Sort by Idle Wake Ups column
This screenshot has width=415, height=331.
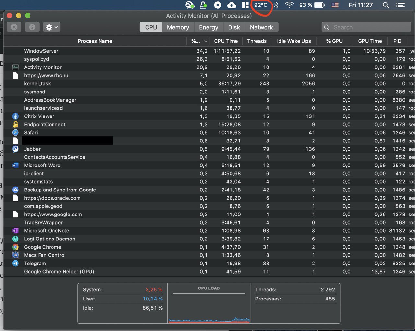point(294,41)
